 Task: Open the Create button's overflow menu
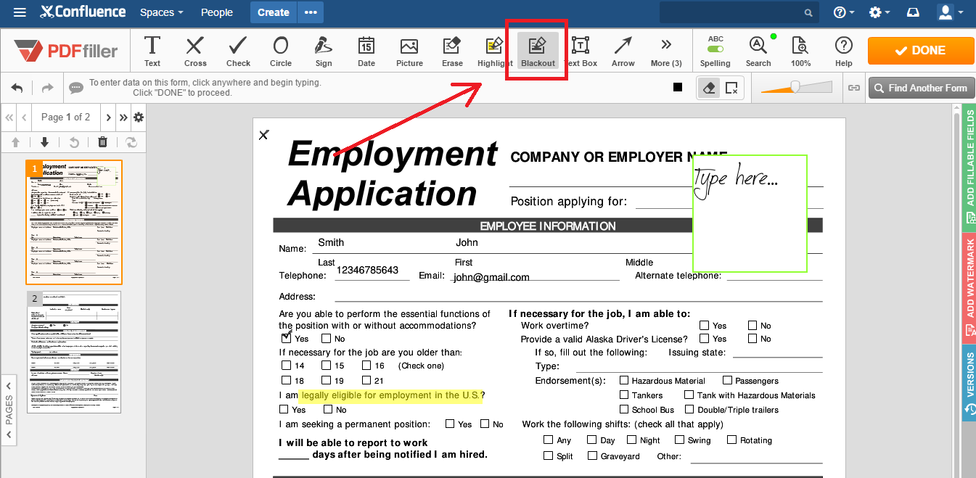point(310,12)
